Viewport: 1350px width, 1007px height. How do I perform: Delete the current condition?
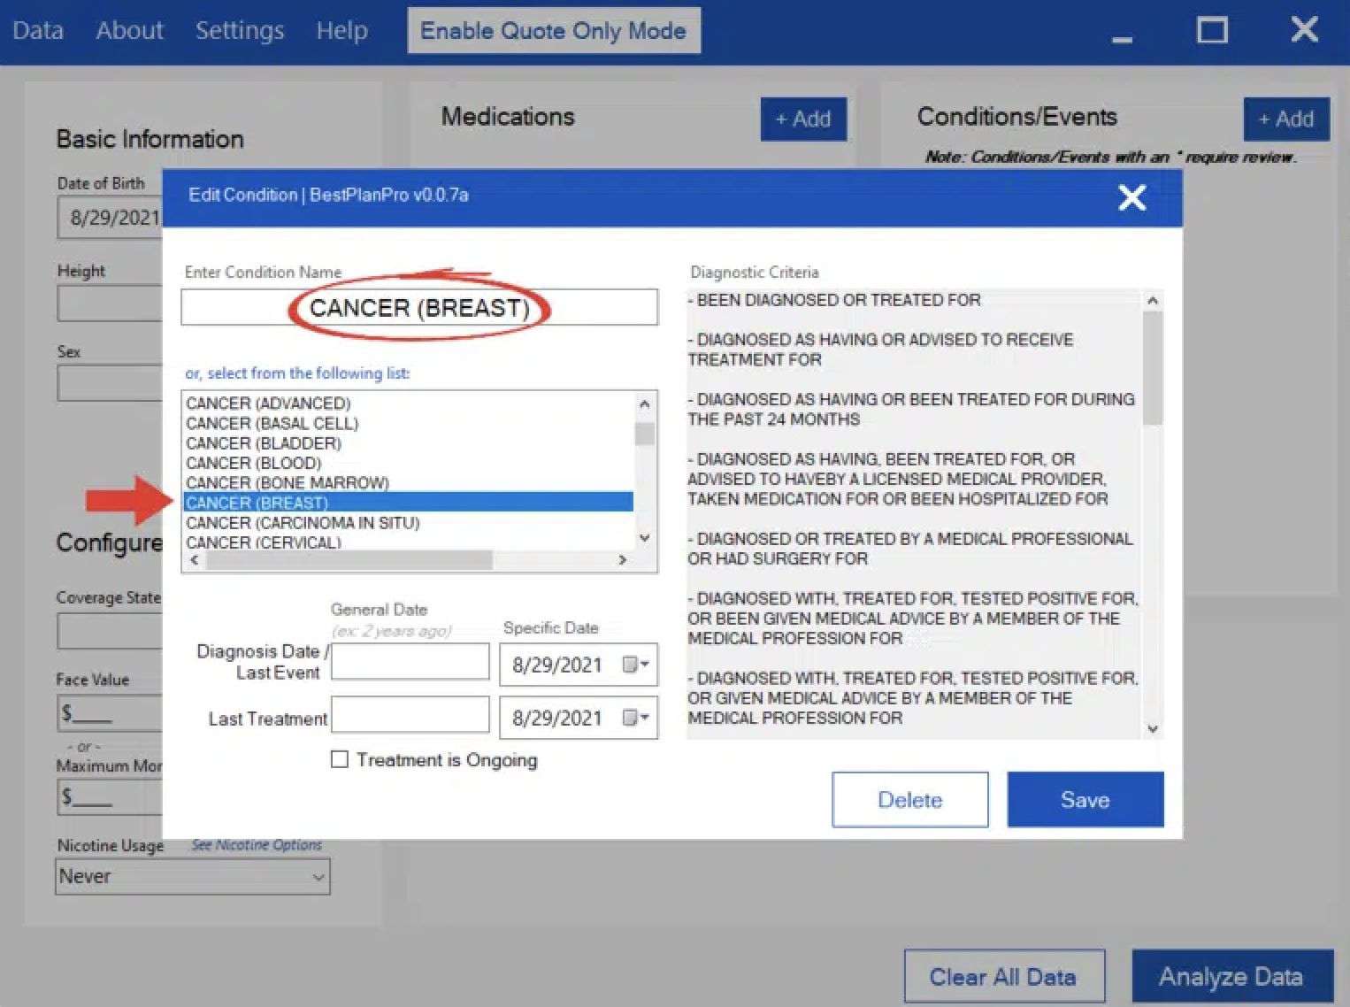pyautogui.click(x=909, y=800)
